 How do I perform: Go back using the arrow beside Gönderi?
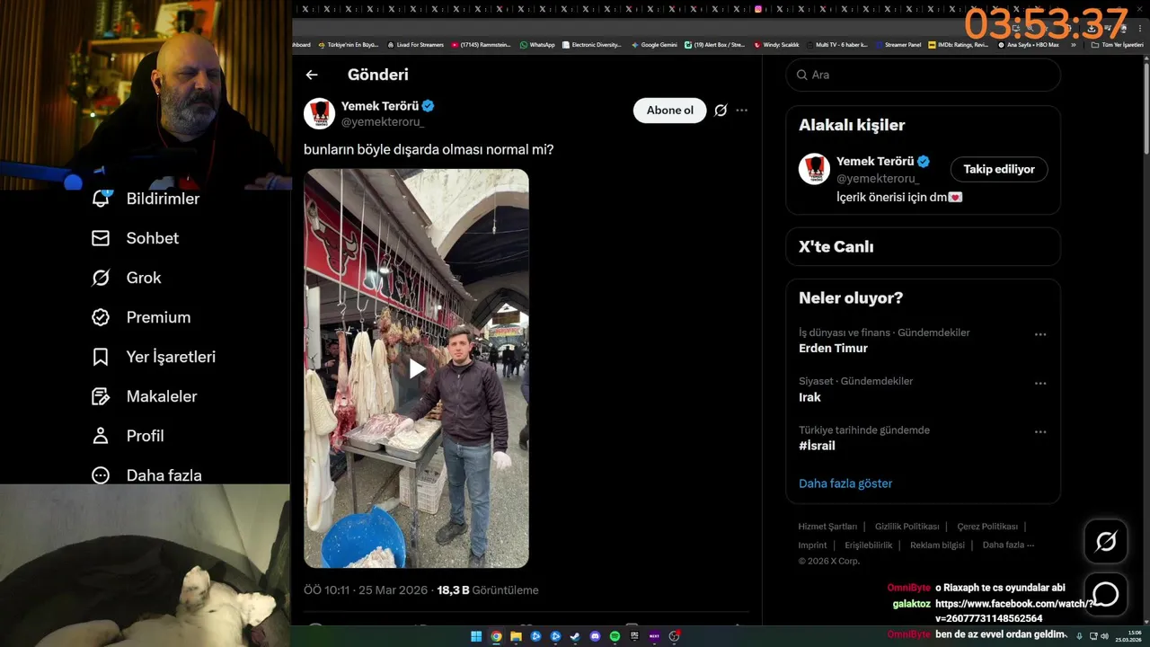click(x=312, y=75)
